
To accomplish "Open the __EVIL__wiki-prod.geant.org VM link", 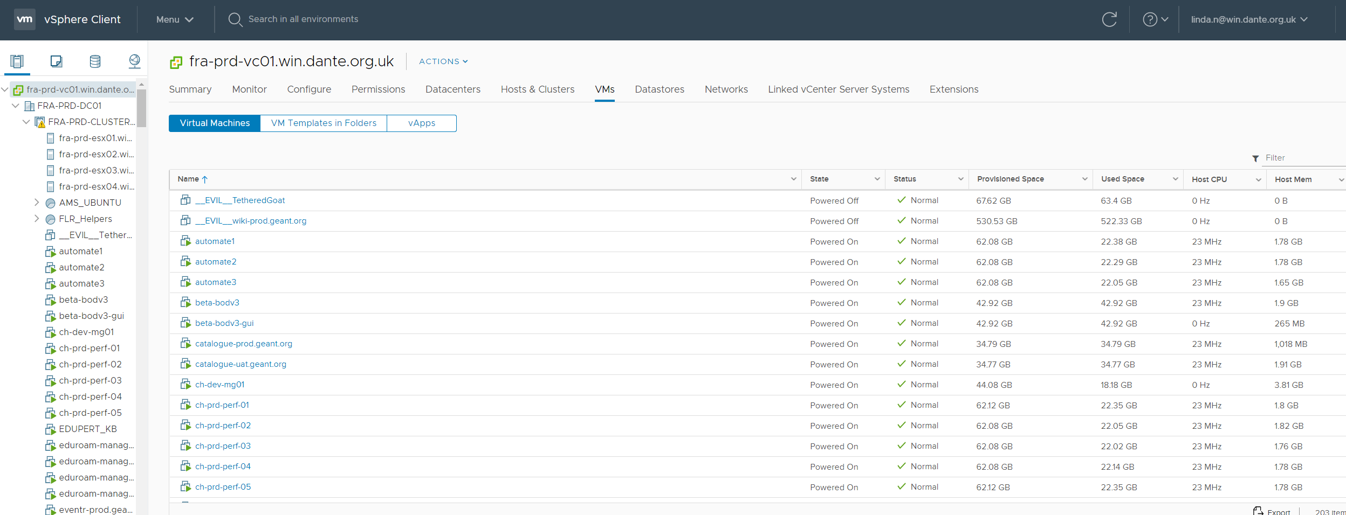I will [x=251, y=221].
